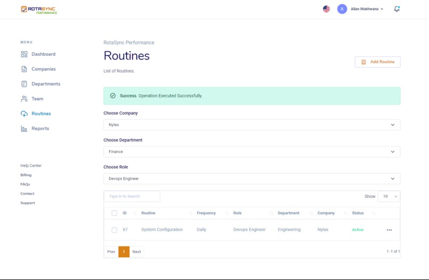
Task: Click the Routines cloud icon
Action: (24, 113)
